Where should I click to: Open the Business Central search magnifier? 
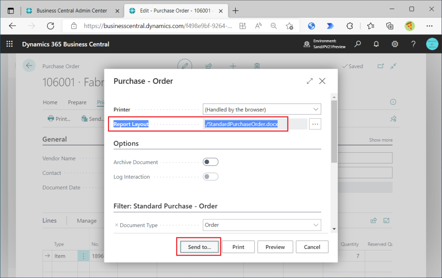(x=358, y=44)
